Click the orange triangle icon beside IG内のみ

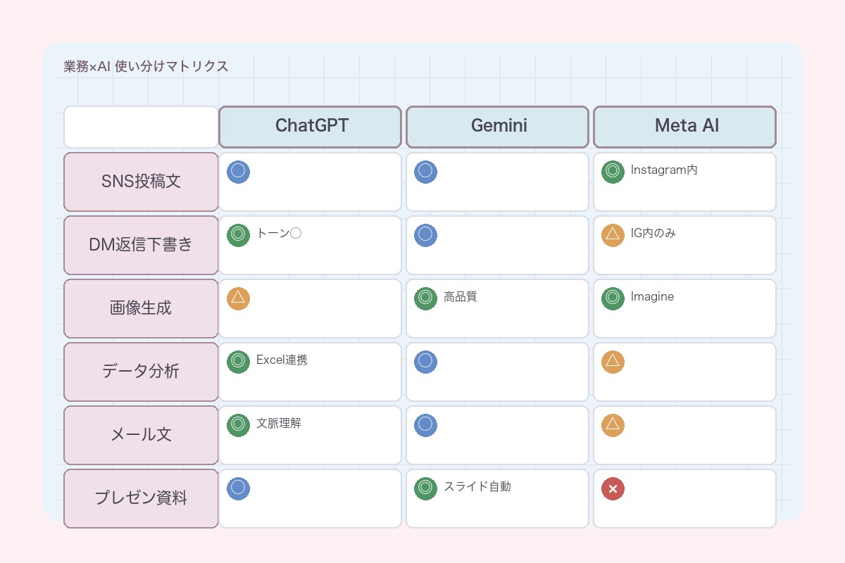click(613, 235)
